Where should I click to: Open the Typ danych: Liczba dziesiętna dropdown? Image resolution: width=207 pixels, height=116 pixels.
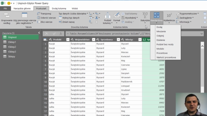73,14
